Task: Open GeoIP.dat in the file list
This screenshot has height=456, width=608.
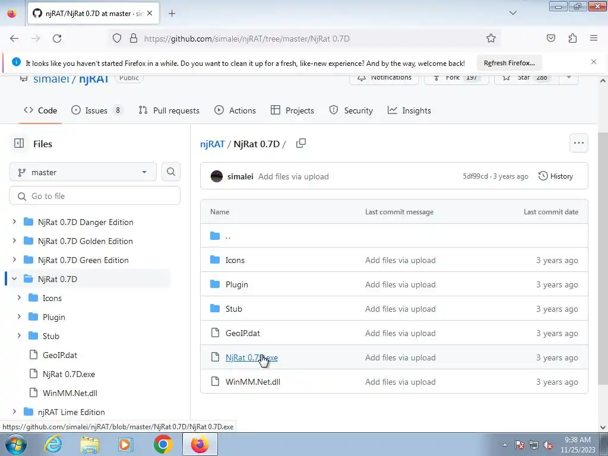Action: [243, 334]
